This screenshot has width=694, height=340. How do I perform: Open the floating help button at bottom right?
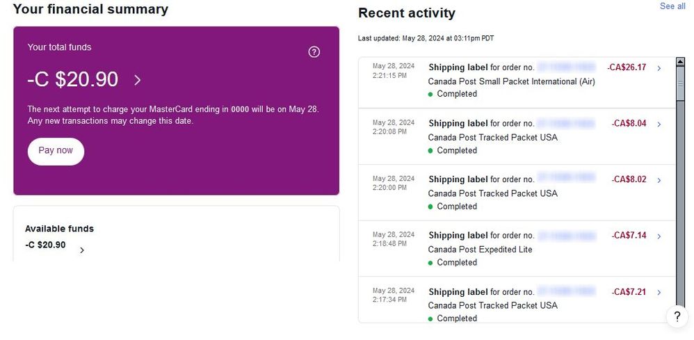click(677, 316)
